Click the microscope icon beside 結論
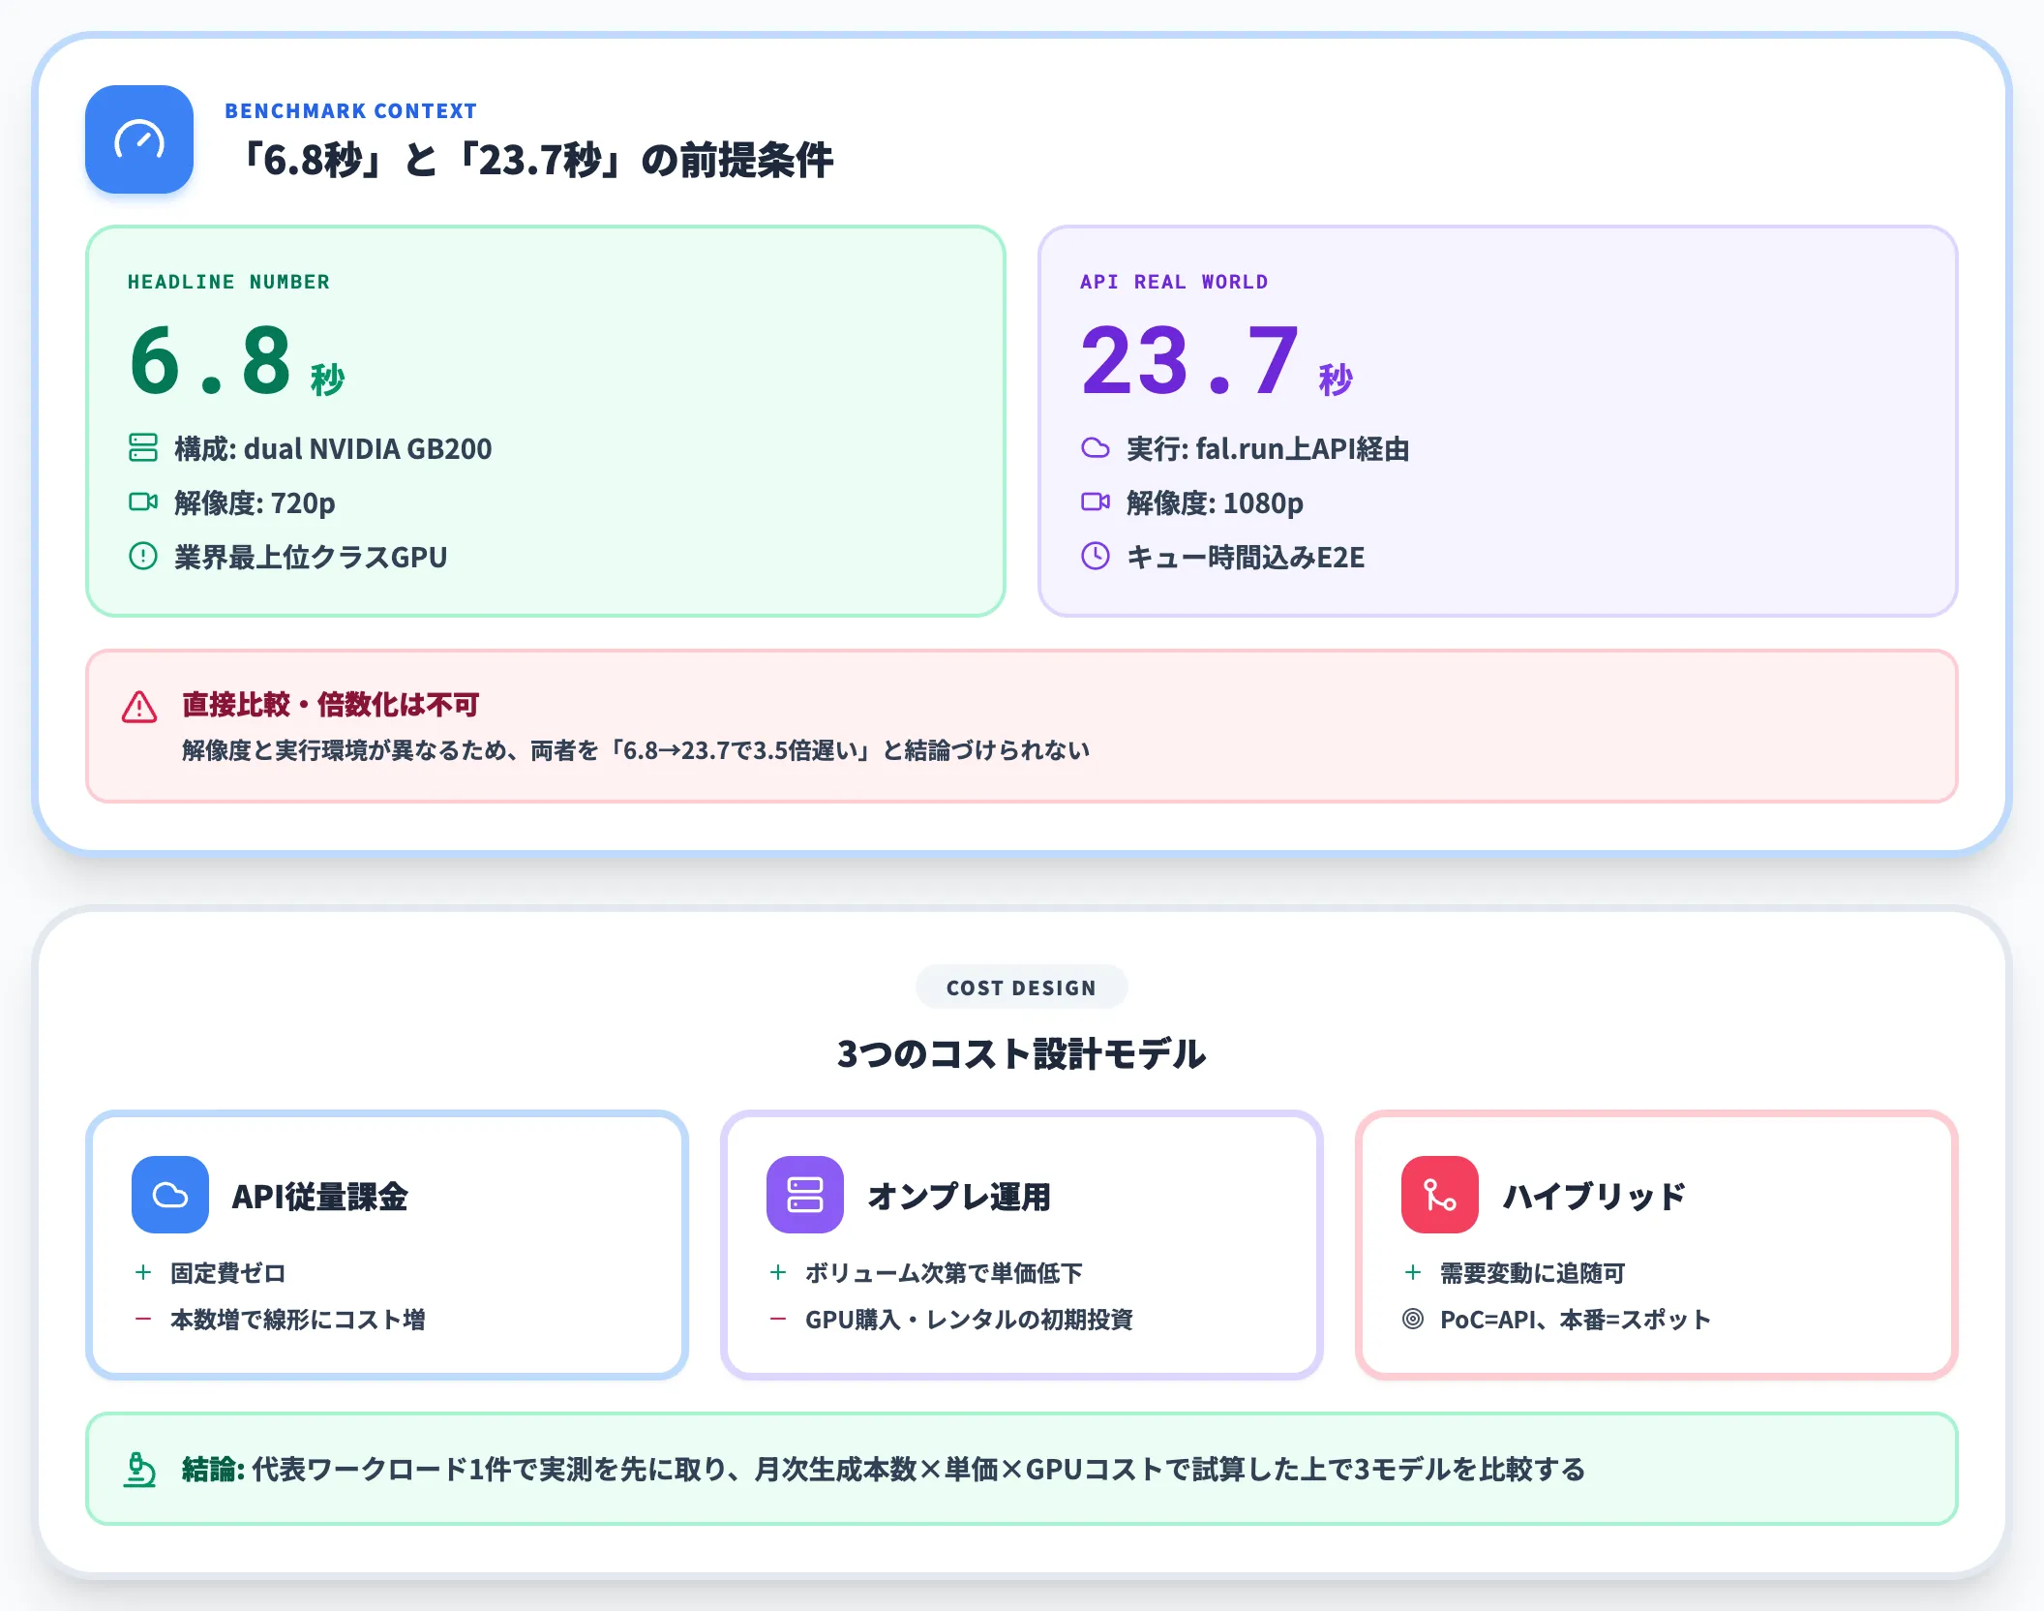This screenshot has height=1611, width=2044. 139,1470
